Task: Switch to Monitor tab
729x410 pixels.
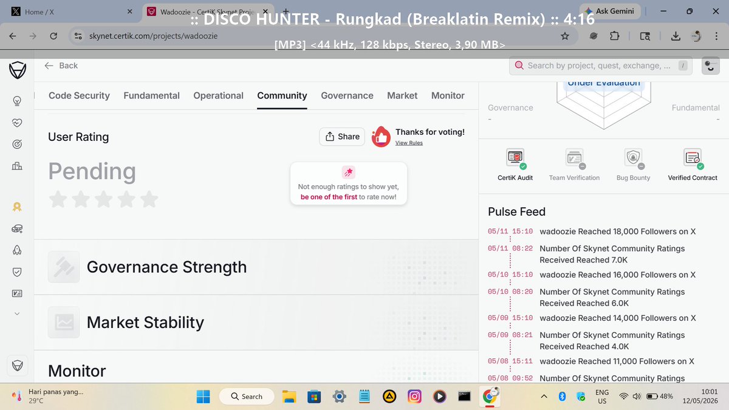Action: pyautogui.click(x=448, y=95)
